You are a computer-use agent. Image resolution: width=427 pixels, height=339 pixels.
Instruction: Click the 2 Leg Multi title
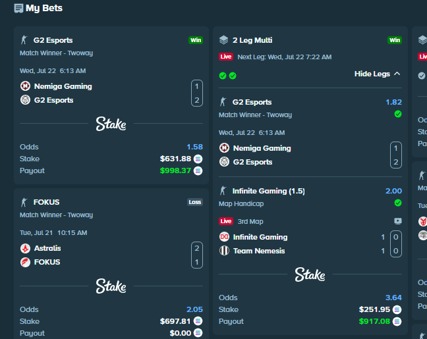(x=252, y=40)
